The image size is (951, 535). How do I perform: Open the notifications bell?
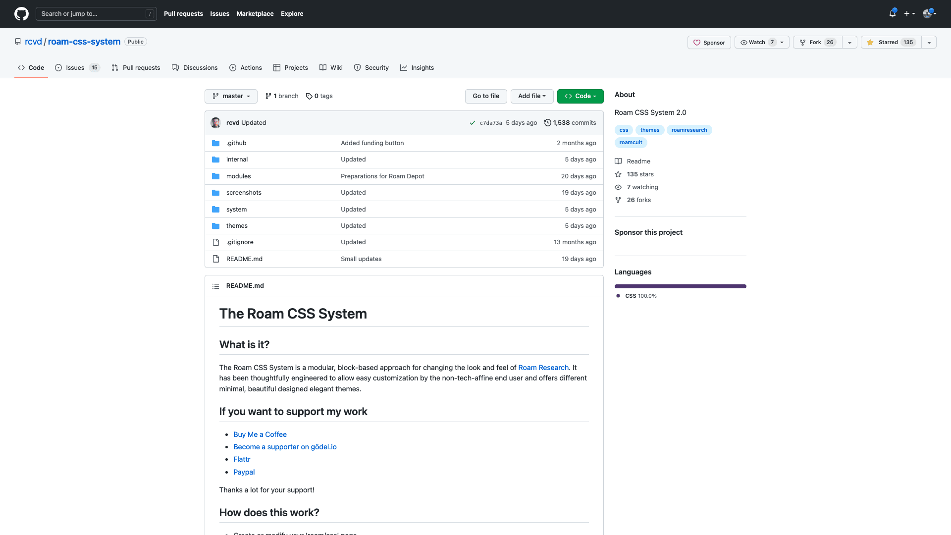(x=893, y=13)
